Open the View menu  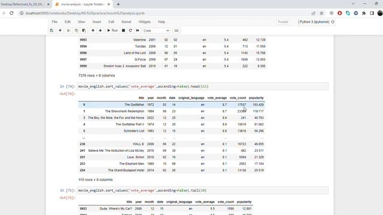(81, 21)
